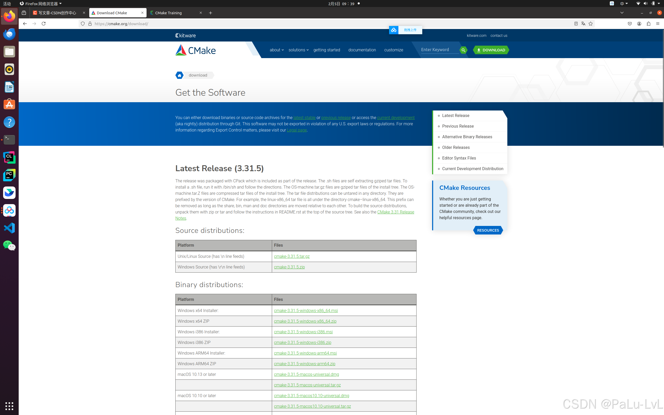664x415 pixels.
Task: Open the list all tabs chevron
Action: 622,13
